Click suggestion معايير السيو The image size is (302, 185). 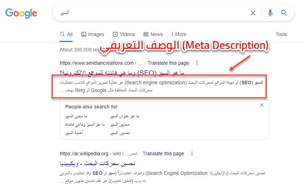pos(120,124)
